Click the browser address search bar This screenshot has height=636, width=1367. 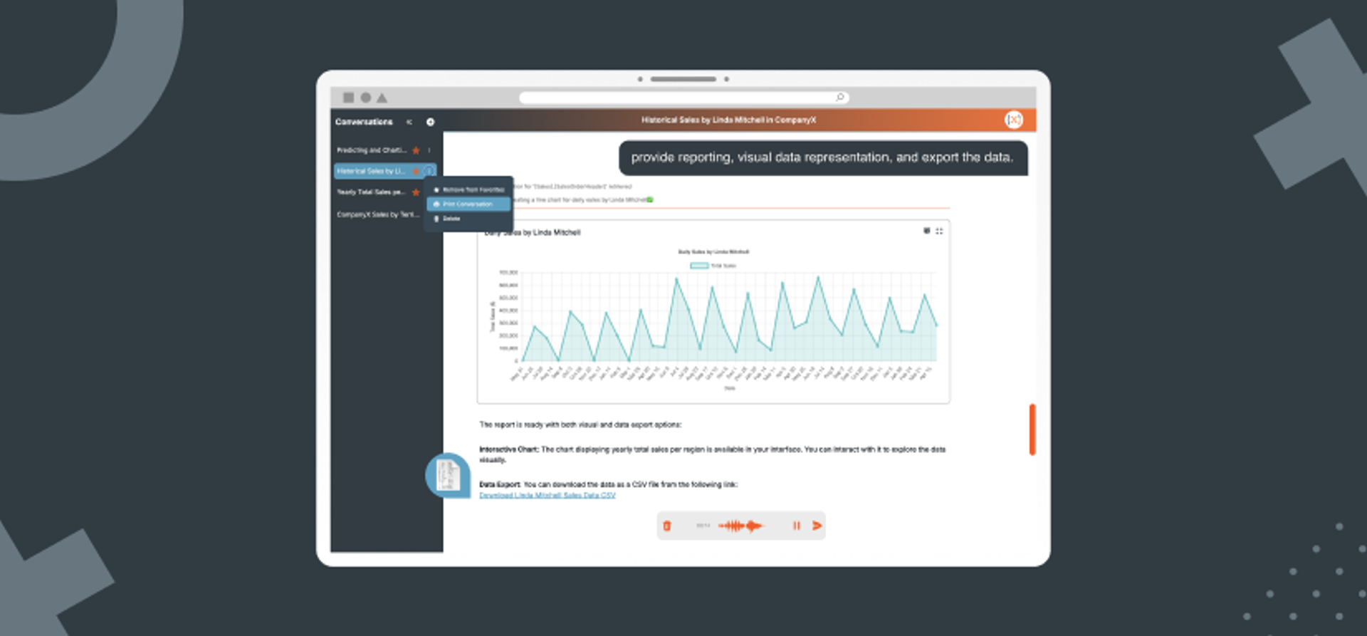[x=683, y=98]
